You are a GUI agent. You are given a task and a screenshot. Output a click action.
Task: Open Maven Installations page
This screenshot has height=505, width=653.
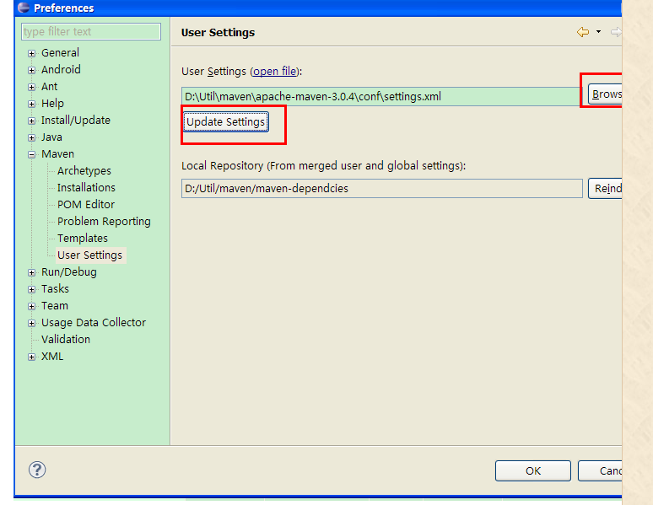(x=86, y=188)
